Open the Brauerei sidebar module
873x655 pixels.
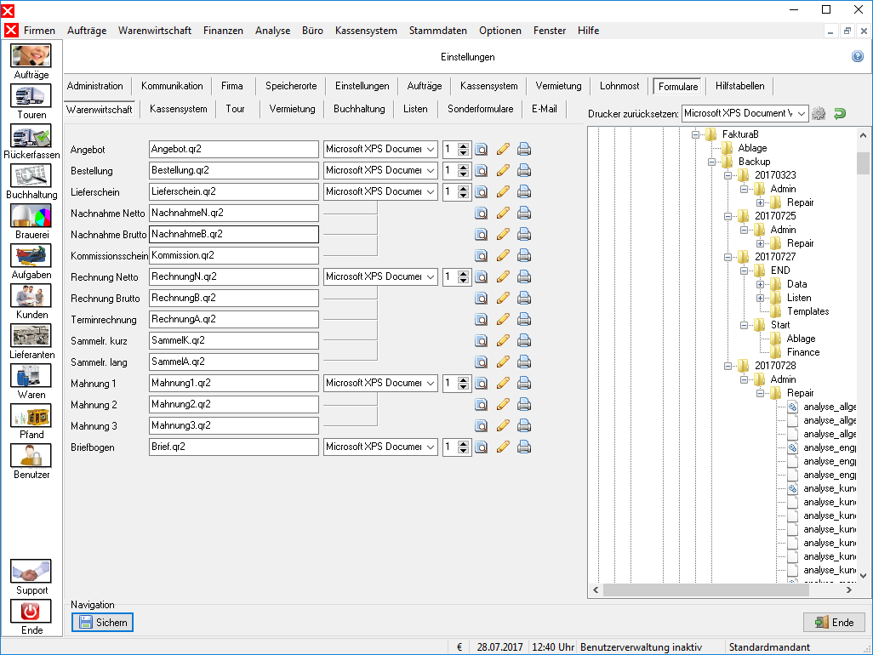pyautogui.click(x=31, y=221)
